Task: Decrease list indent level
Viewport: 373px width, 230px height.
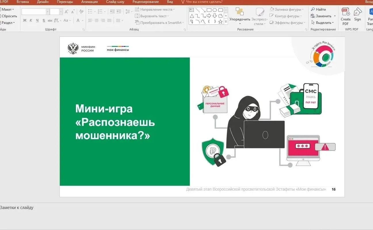Action: (x=112, y=12)
